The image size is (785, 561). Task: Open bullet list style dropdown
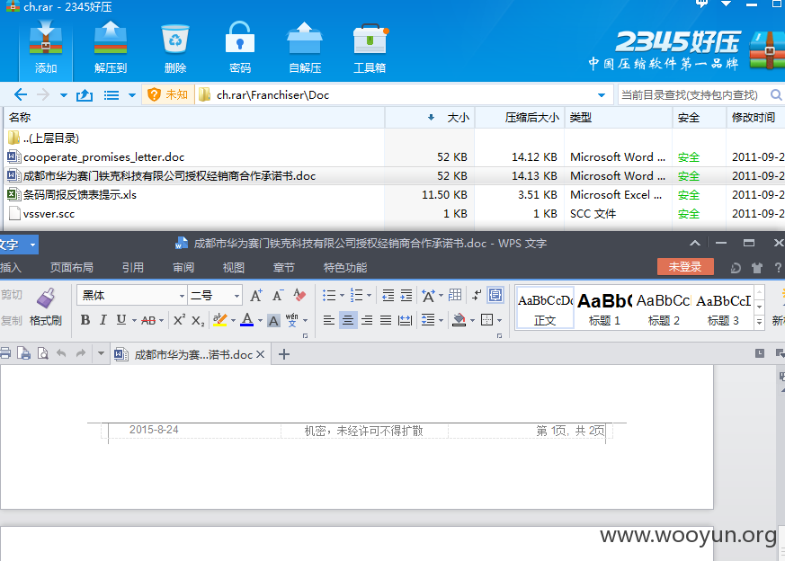point(343,295)
